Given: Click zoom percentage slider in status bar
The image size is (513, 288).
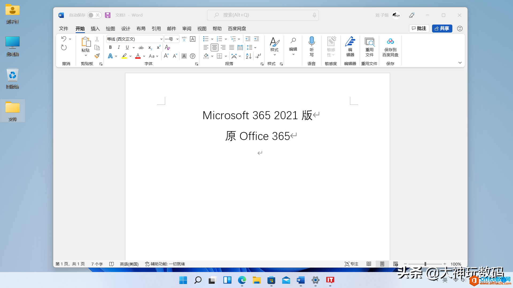Looking at the screenshot, I should tap(425, 264).
